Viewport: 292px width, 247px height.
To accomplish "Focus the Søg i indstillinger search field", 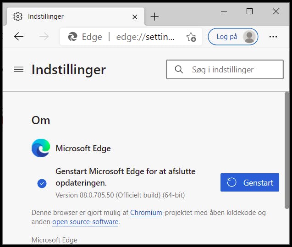I will pyautogui.click(x=225, y=70).
